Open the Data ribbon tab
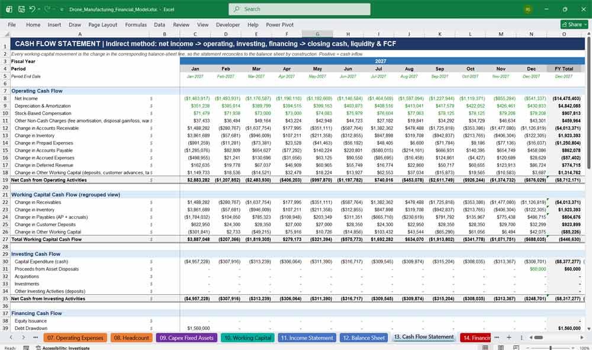Viewport: 592px width, 350px height. click(159, 24)
